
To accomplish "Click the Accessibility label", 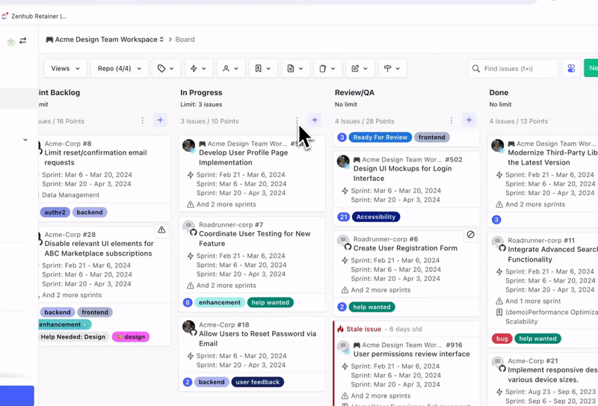I will coord(376,217).
